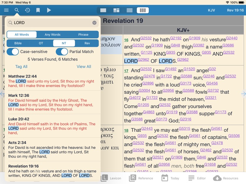Open the hamburger main menu
The height and width of the screenshot is (184, 246).
6,10
